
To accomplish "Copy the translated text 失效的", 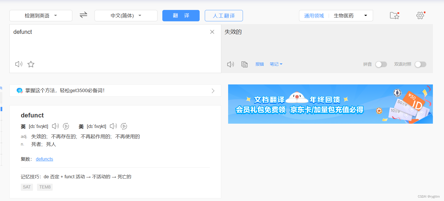I will [x=244, y=64].
